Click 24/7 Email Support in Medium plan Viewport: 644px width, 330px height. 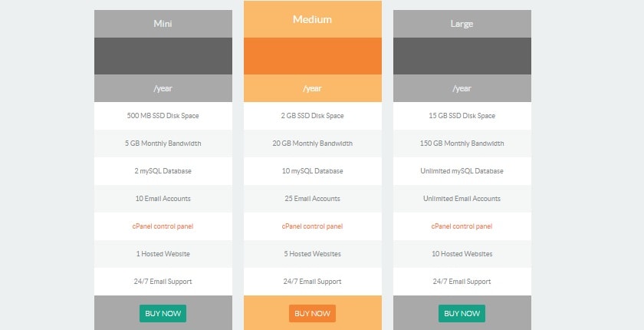pyautogui.click(x=312, y=282)
